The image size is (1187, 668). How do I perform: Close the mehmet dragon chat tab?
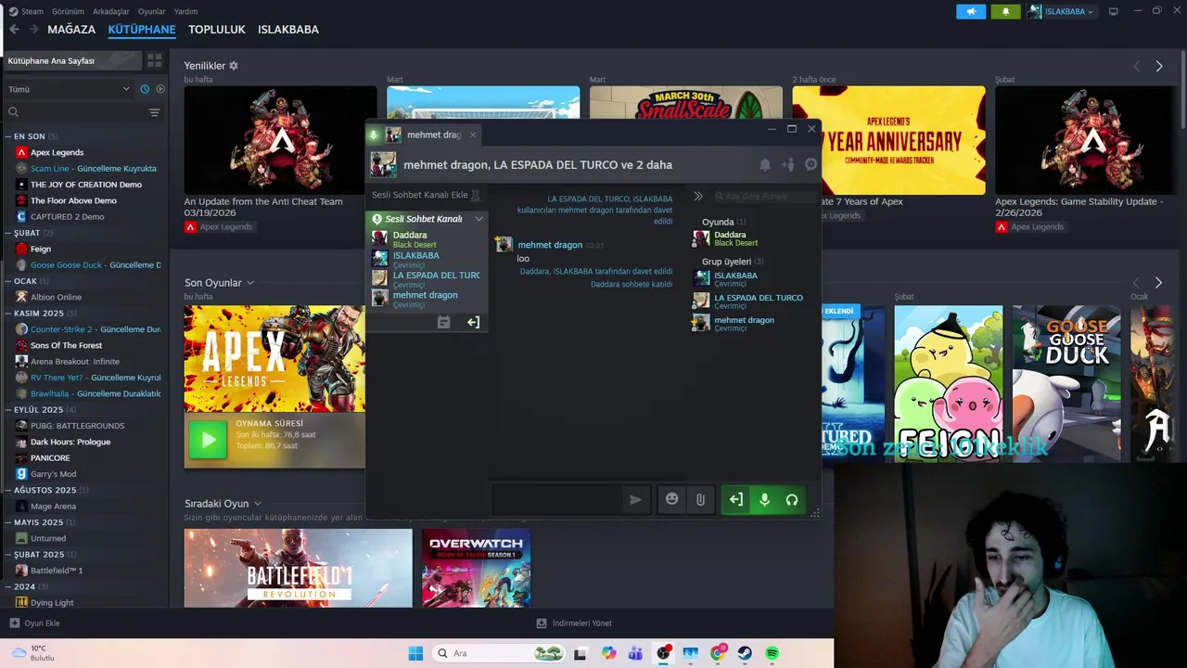coord(472,135)
